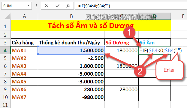This screenshot has height=108, width=187.
Task: Click empty Số Dương cell in MAX2 row
Action: coord(122,58)
